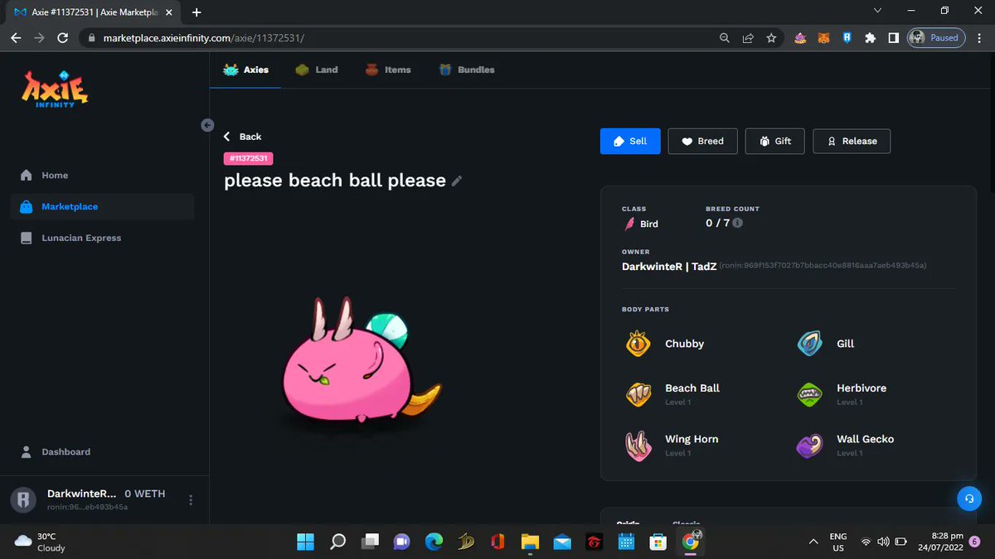This screenshot has height=559, width=995.
Task: Show hidden system tray icons chevron
Action: (x=813, y=542)
